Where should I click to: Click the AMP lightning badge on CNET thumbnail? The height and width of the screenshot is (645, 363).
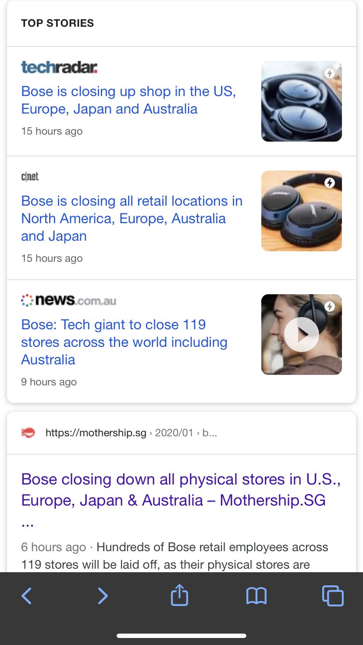tap(330, 183)
